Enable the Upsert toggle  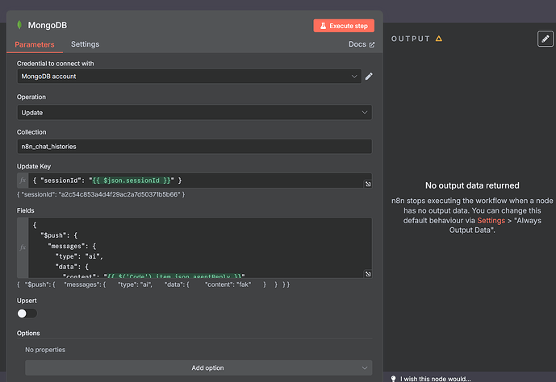click(27, 313)
